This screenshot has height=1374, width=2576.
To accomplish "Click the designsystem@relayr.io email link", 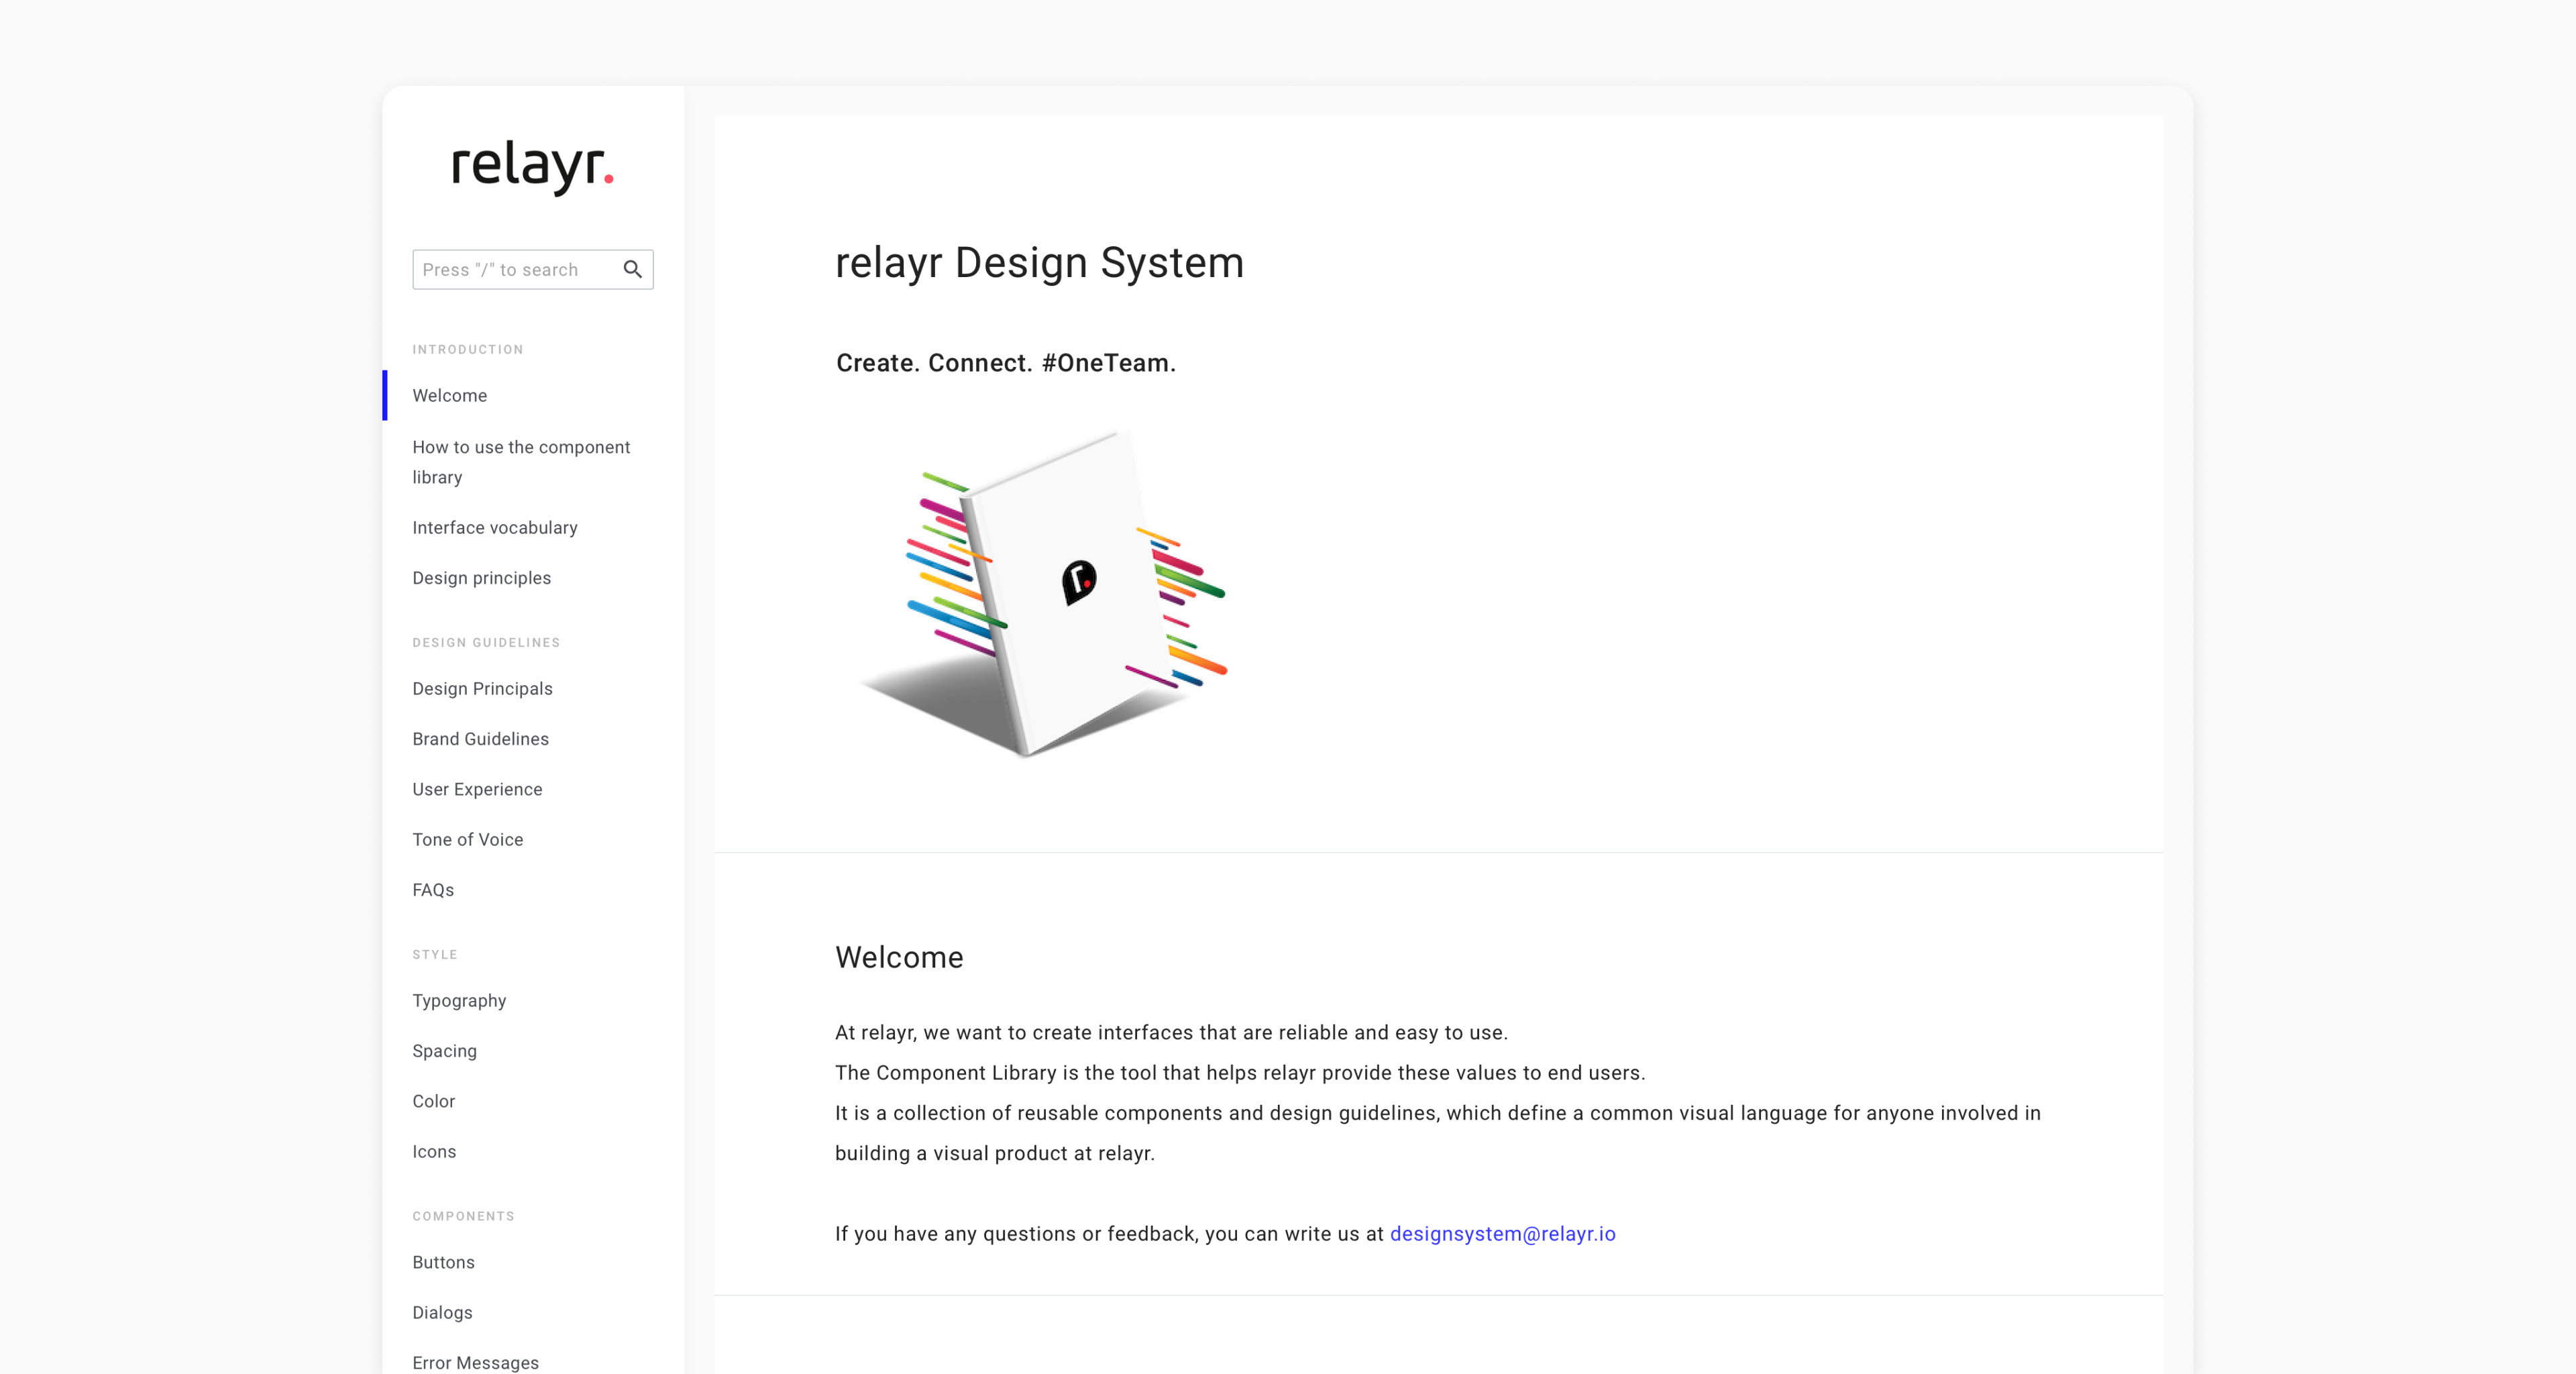I will [x=1502, y=1234].
